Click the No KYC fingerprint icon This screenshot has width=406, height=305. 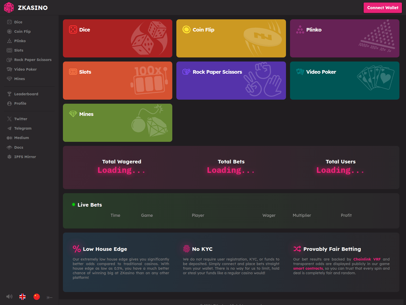(x=187, y=249)
